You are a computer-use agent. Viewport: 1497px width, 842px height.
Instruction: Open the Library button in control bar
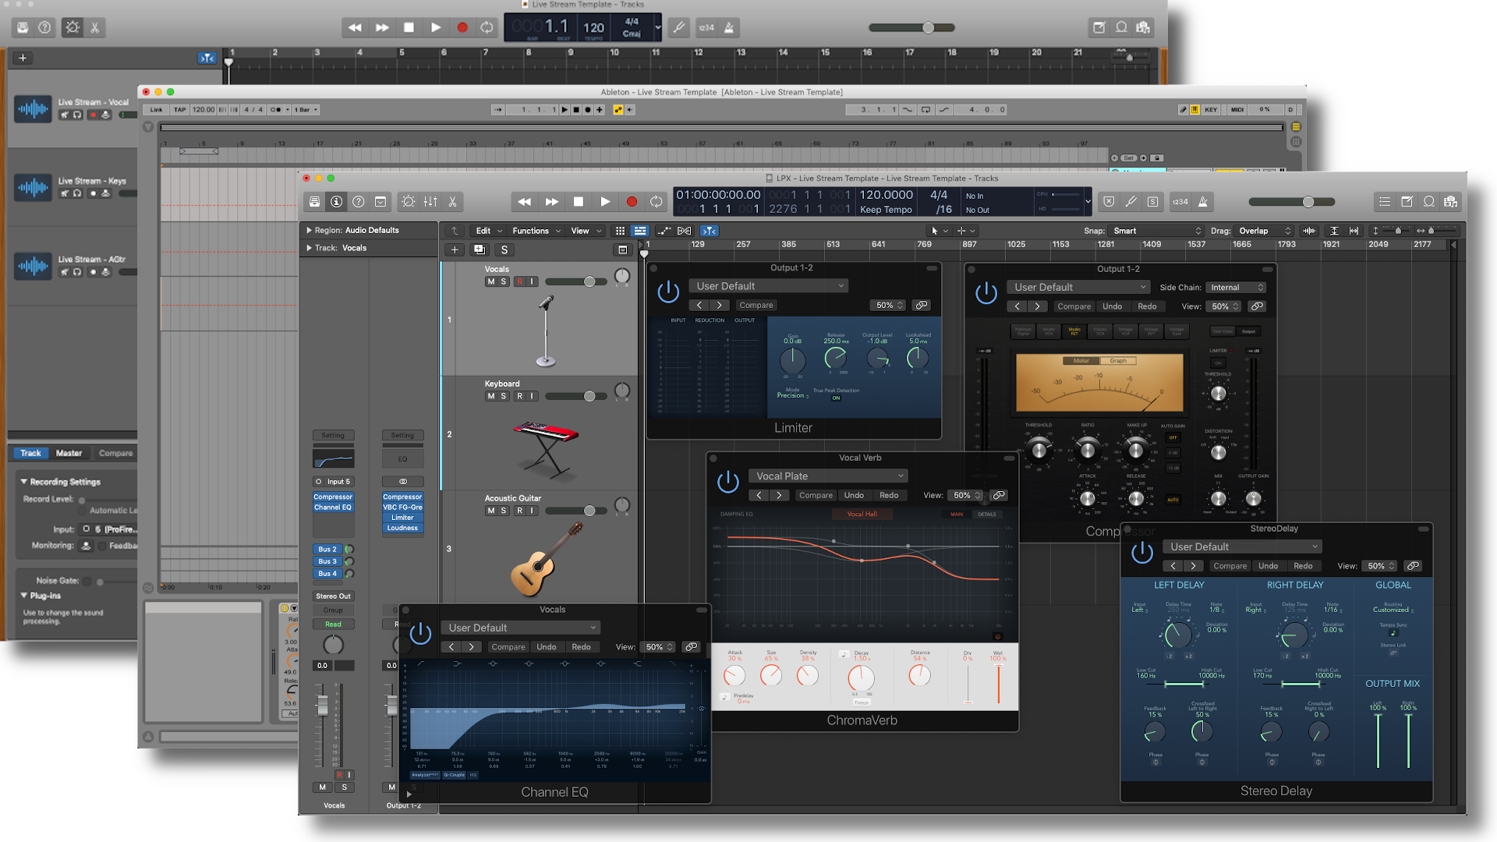pos(314,202)
